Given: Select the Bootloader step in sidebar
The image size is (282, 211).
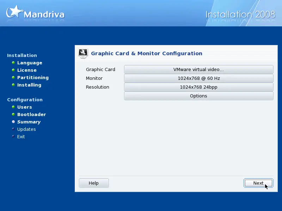Looking at the screenshot, I should point(32,115).
